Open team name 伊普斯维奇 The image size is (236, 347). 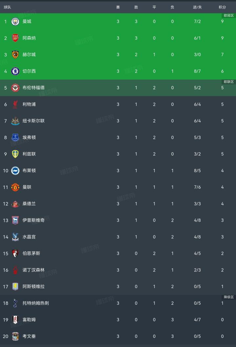tap(33, 220)
